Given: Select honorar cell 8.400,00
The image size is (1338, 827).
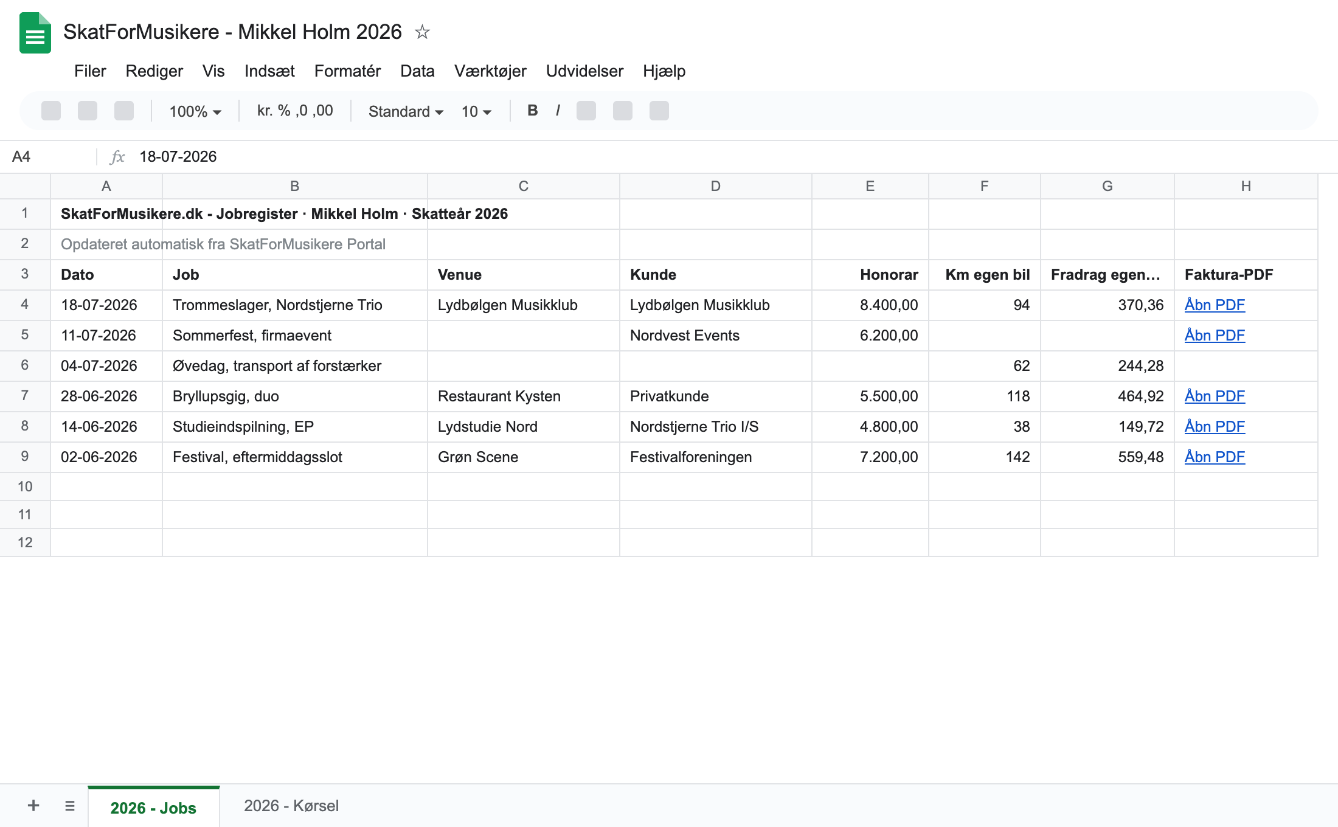Looking at the screenshot, I should coord(870,305).
